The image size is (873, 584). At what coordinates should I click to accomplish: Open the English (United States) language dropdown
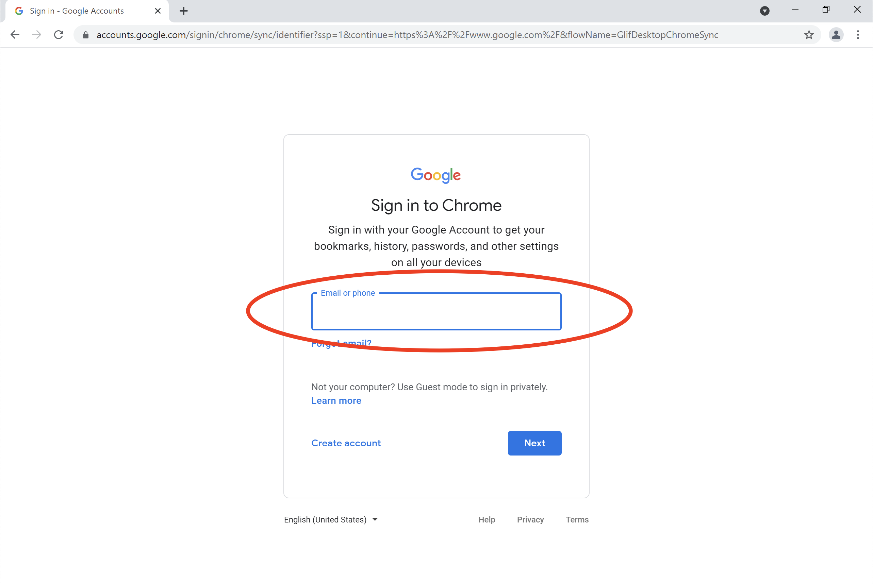[330, 519]
